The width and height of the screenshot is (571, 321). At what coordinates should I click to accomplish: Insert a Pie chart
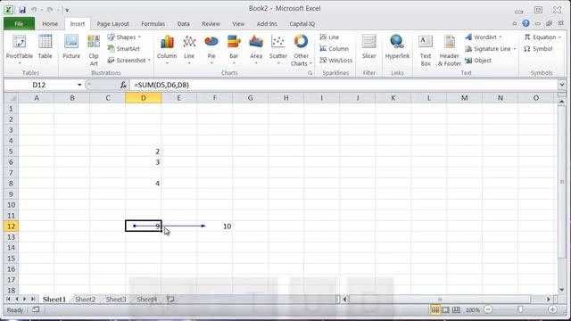[211, 50]
